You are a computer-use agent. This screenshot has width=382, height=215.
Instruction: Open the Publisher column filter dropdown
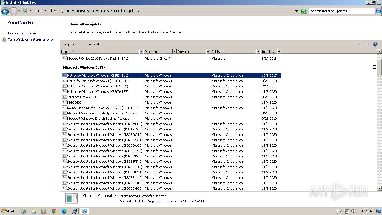[x=258, y=52]
